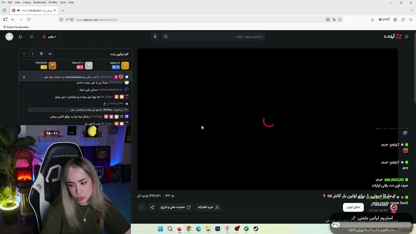This screenshot has height=234, width=416.
Task: Click the aparat.com address bar URL
Action: pyautogui.click(x=97, y=19)
